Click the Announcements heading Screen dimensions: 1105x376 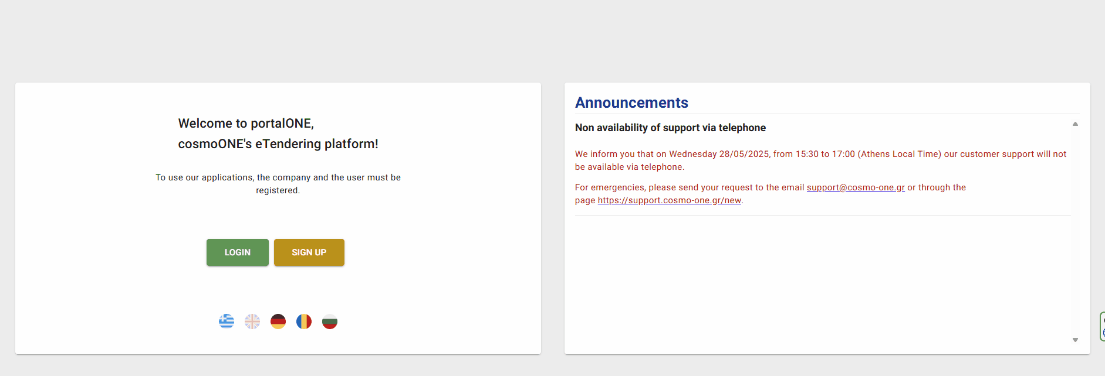pyautogui.click(x=631, y=102)
